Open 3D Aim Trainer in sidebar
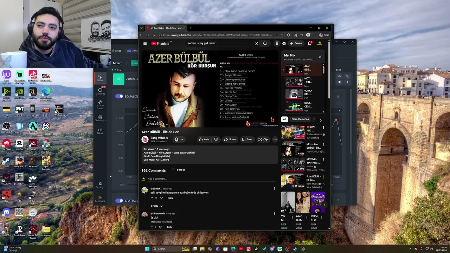Viewport: 450px width, 253px height. 100,104
